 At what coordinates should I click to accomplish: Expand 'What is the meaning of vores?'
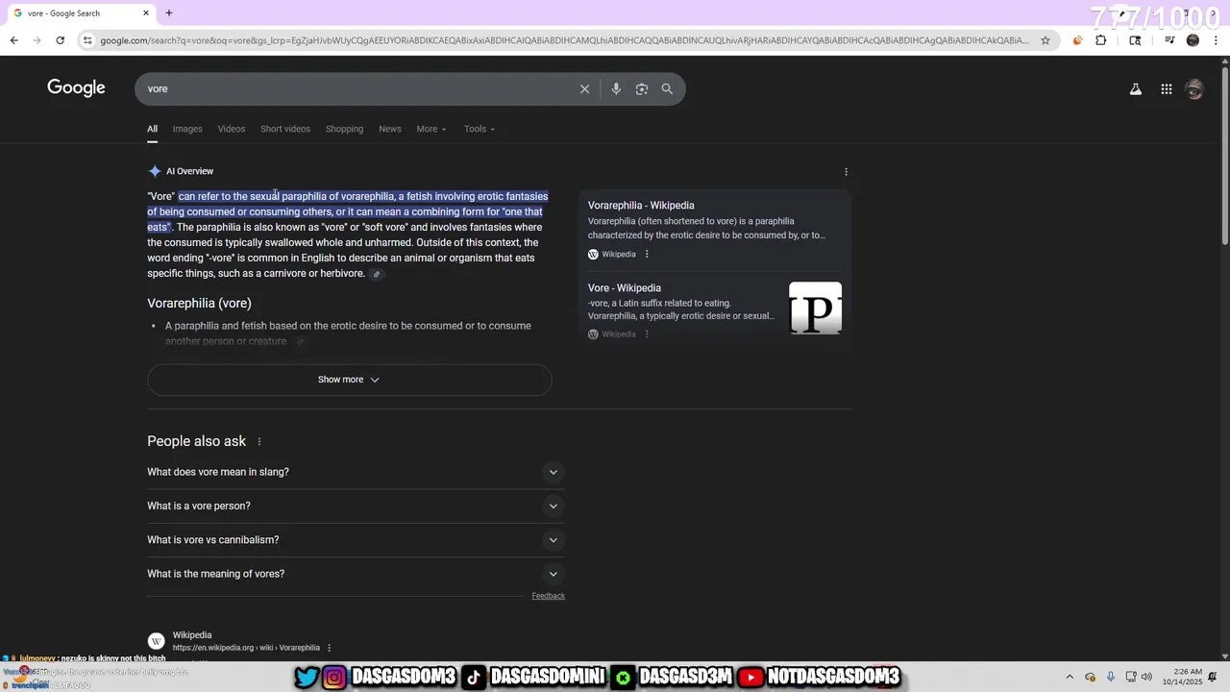click(356, 574)
